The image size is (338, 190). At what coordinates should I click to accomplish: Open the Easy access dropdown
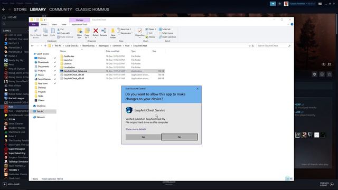(x=125, y=33)
